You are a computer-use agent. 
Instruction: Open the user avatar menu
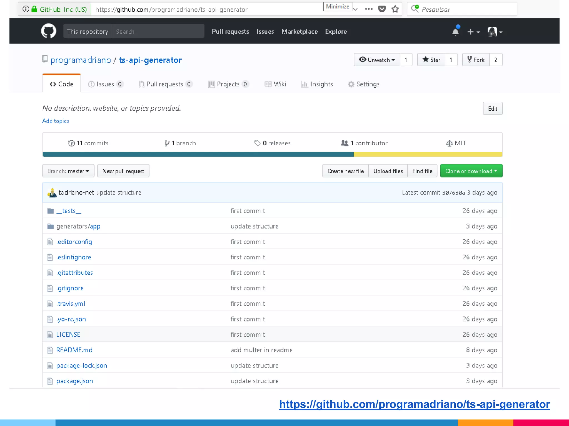pyautogui.click(x=495, y=32)
